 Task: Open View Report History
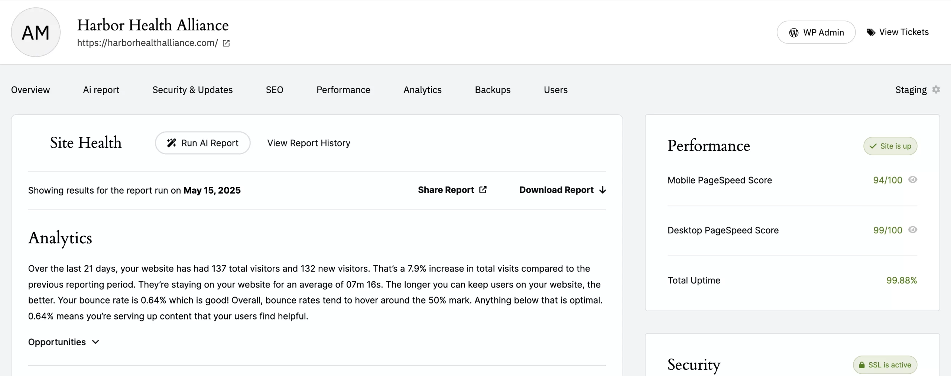click(309, 143)
